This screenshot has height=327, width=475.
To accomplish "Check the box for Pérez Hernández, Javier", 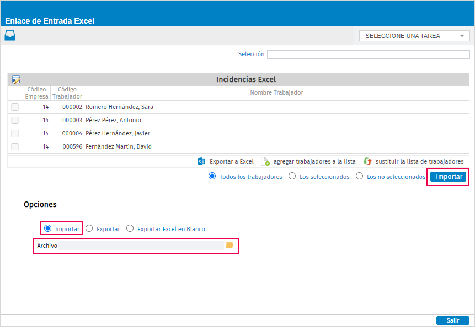I will point(15,133).
